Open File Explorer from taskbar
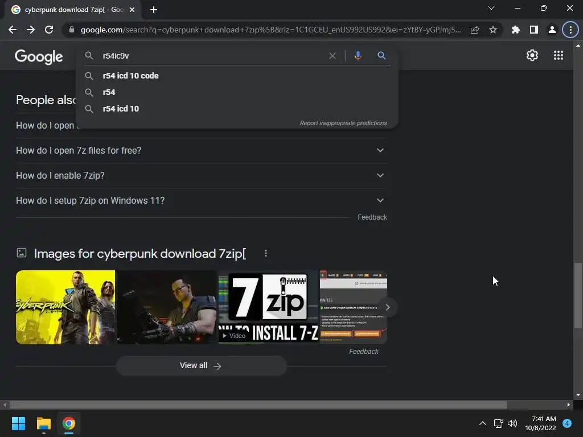Screen dimensions: 583x437 tap(43, 423)
